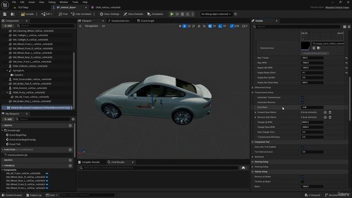The width and height of the screenshot is (352, 198).
Task: Open the Debug menu
Action: (52, 2)
